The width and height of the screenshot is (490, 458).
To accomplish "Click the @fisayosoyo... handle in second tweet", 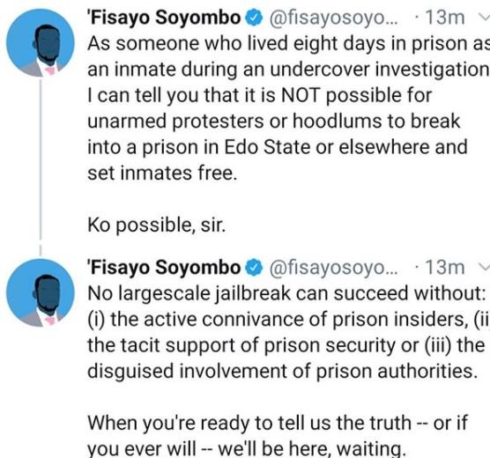I will click(x=334, y=268).
